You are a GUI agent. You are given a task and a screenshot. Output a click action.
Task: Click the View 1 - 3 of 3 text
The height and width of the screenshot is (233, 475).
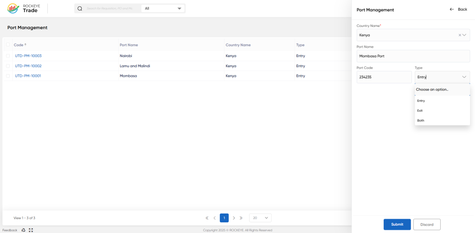25,218
